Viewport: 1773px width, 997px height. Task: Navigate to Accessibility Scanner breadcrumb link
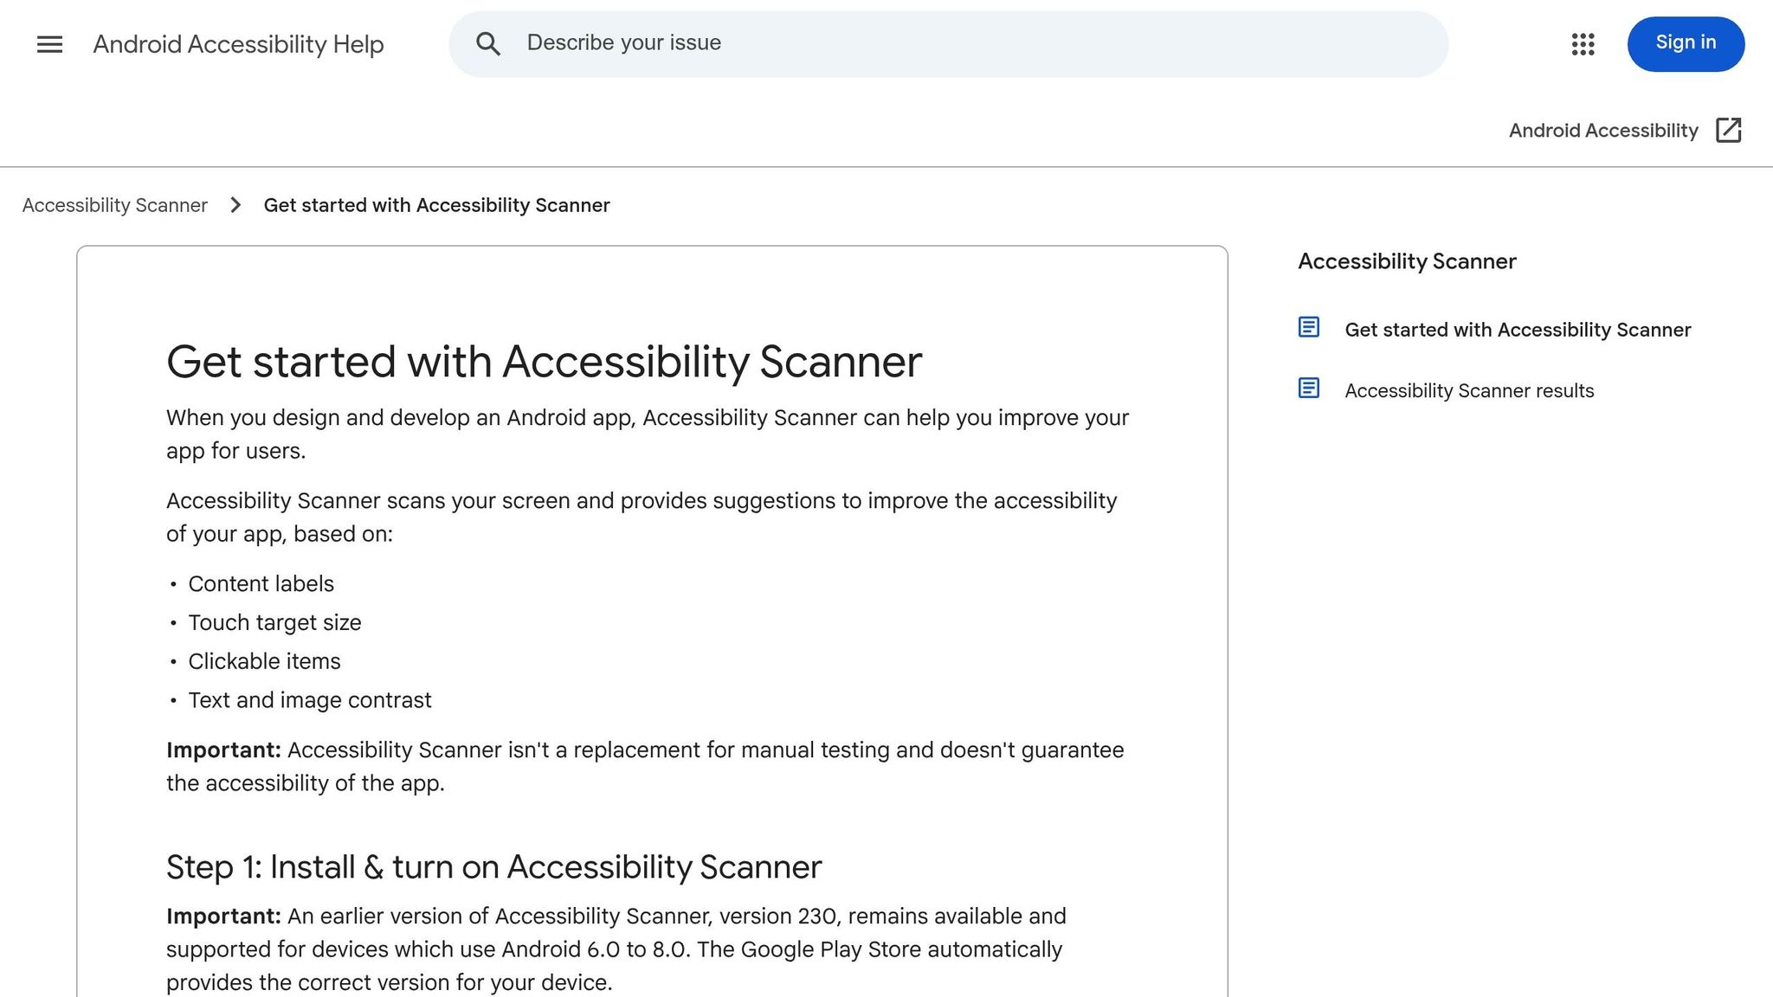click(114, 205)
